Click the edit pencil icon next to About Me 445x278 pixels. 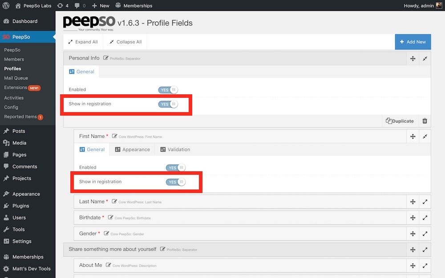tap(108, 265)
